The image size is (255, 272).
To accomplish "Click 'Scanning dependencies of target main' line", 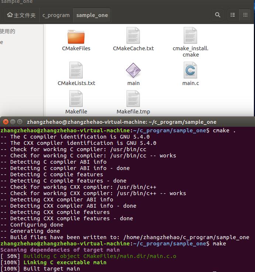I will (x=60, y=250).
